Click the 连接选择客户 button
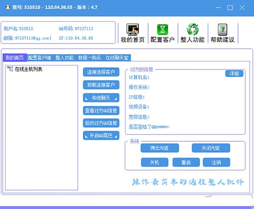Image resolution: width=254 pixels, height=209 pixels. (101, 72)
